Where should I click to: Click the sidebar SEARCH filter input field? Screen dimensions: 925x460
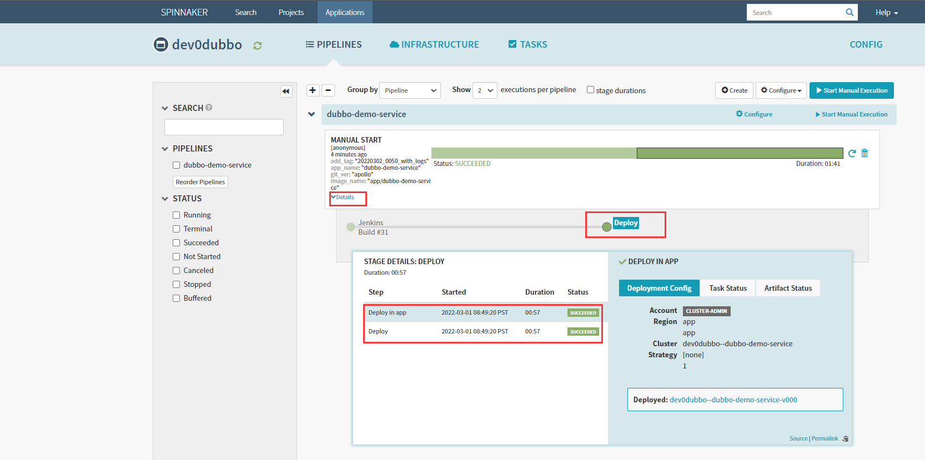pyautogui.click(x=224, y=127)
